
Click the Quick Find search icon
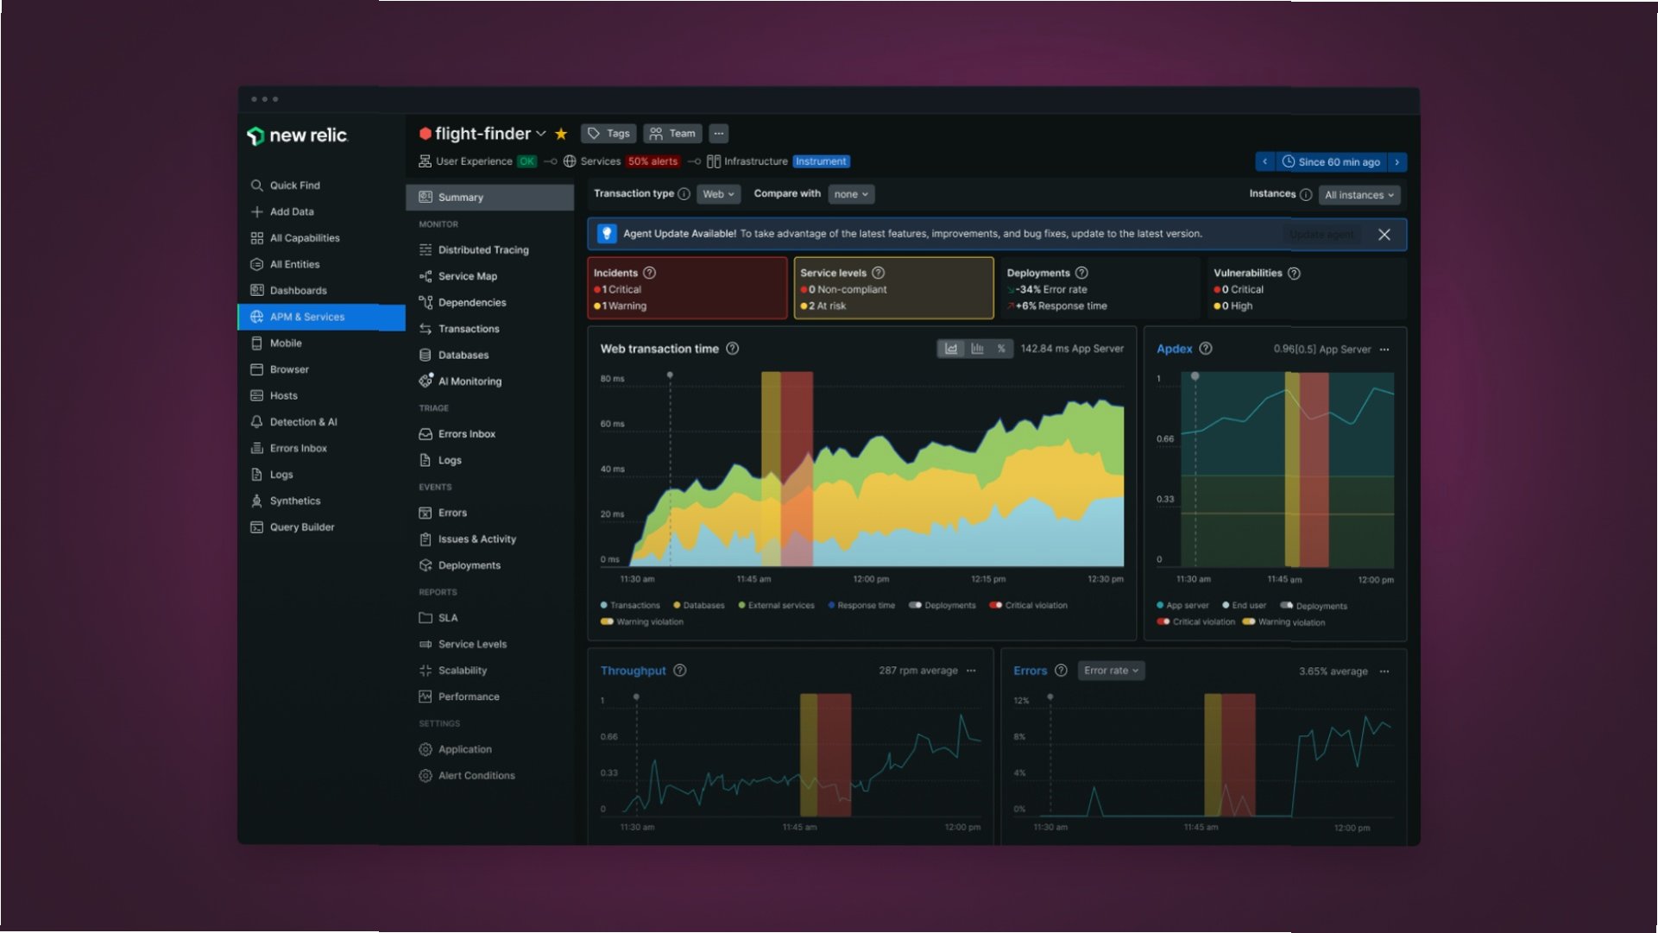(x=256, y=186)
